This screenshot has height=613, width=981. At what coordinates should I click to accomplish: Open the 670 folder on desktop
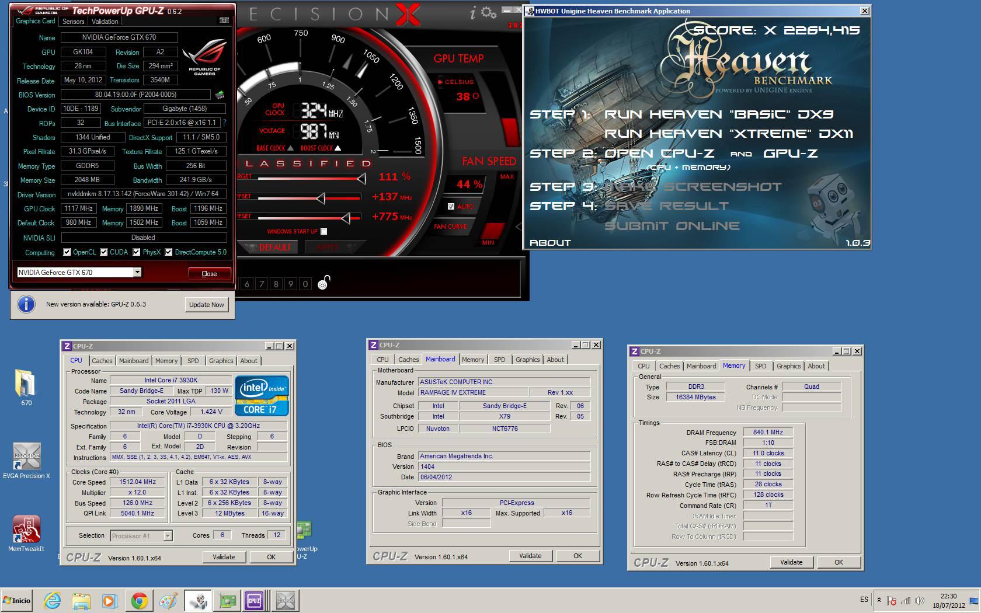(x=26, y=387)
